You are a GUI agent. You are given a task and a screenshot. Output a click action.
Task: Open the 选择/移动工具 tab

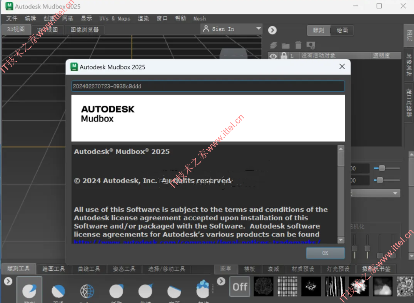[166, 269]
